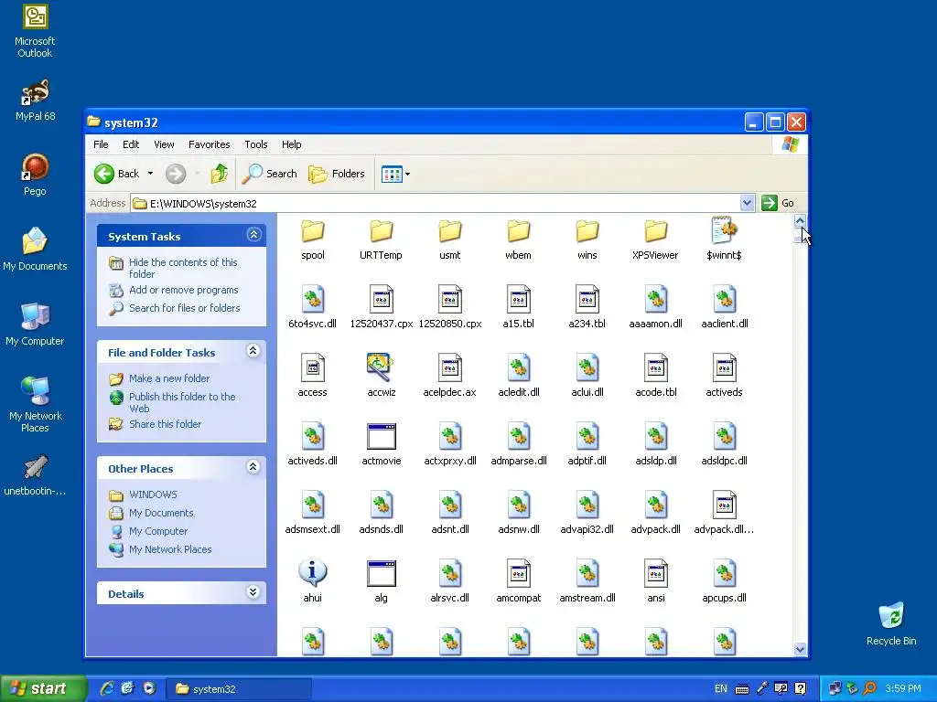The height and width of the screenshot is (702, 937).
Task: Click Hide the contents of this folder
Action: (183, 268)
